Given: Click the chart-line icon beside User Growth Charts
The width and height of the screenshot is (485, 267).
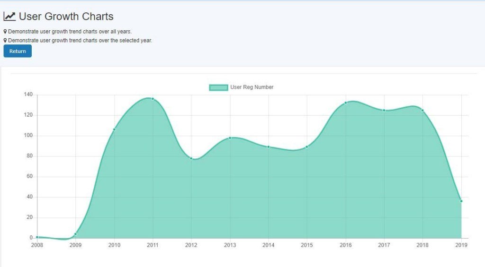Looking at the screenshot, I should 9,17.
